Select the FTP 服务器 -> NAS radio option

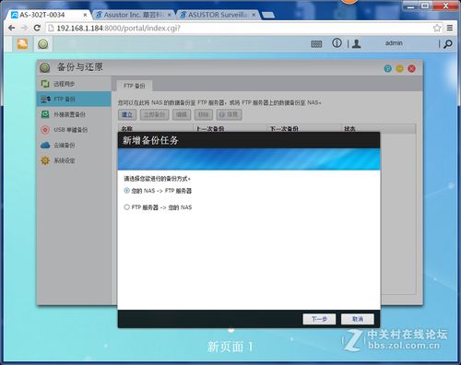[126, 207]
